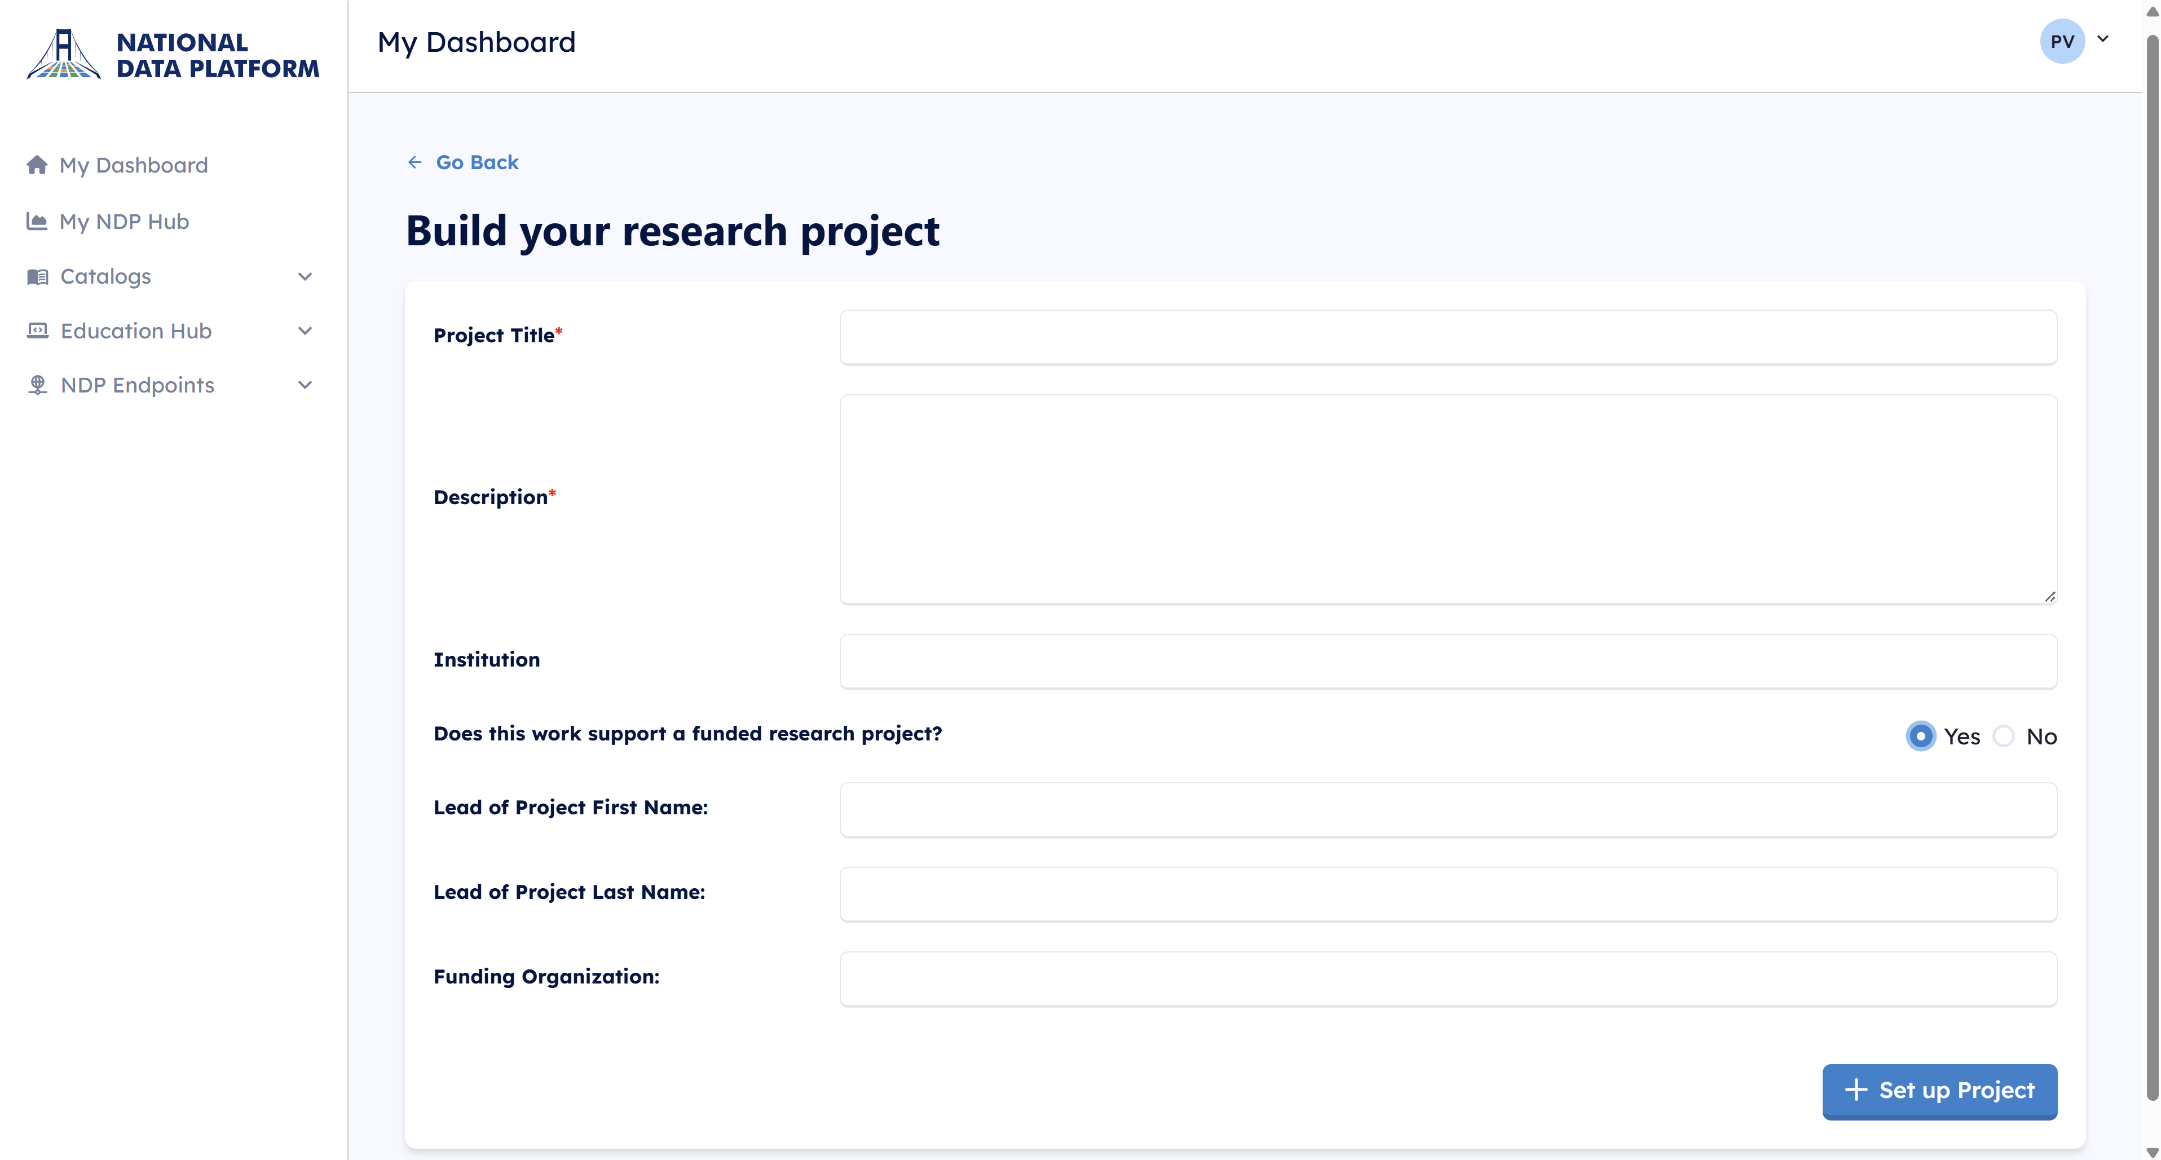This screenshot has height=1160, width=2161.
Task: Click the book icon beside Catalogs
Action: 38,277
